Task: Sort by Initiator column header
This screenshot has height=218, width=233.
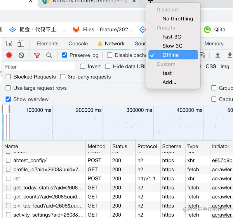Action: [222, 146]
